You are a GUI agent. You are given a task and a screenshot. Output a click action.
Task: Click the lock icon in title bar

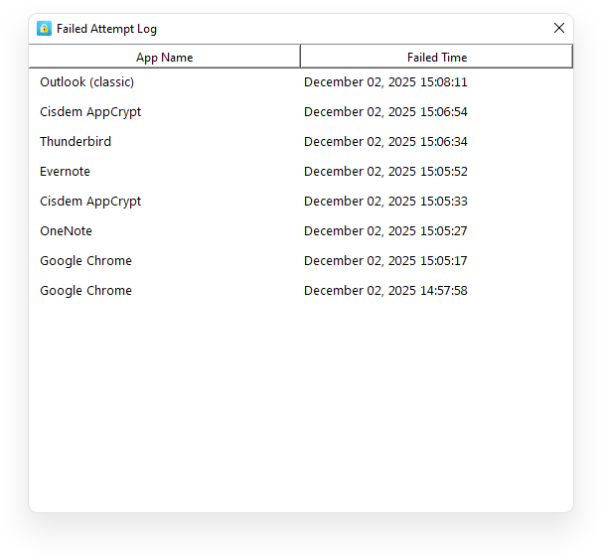pyautogui.click(x=44, y=29)
